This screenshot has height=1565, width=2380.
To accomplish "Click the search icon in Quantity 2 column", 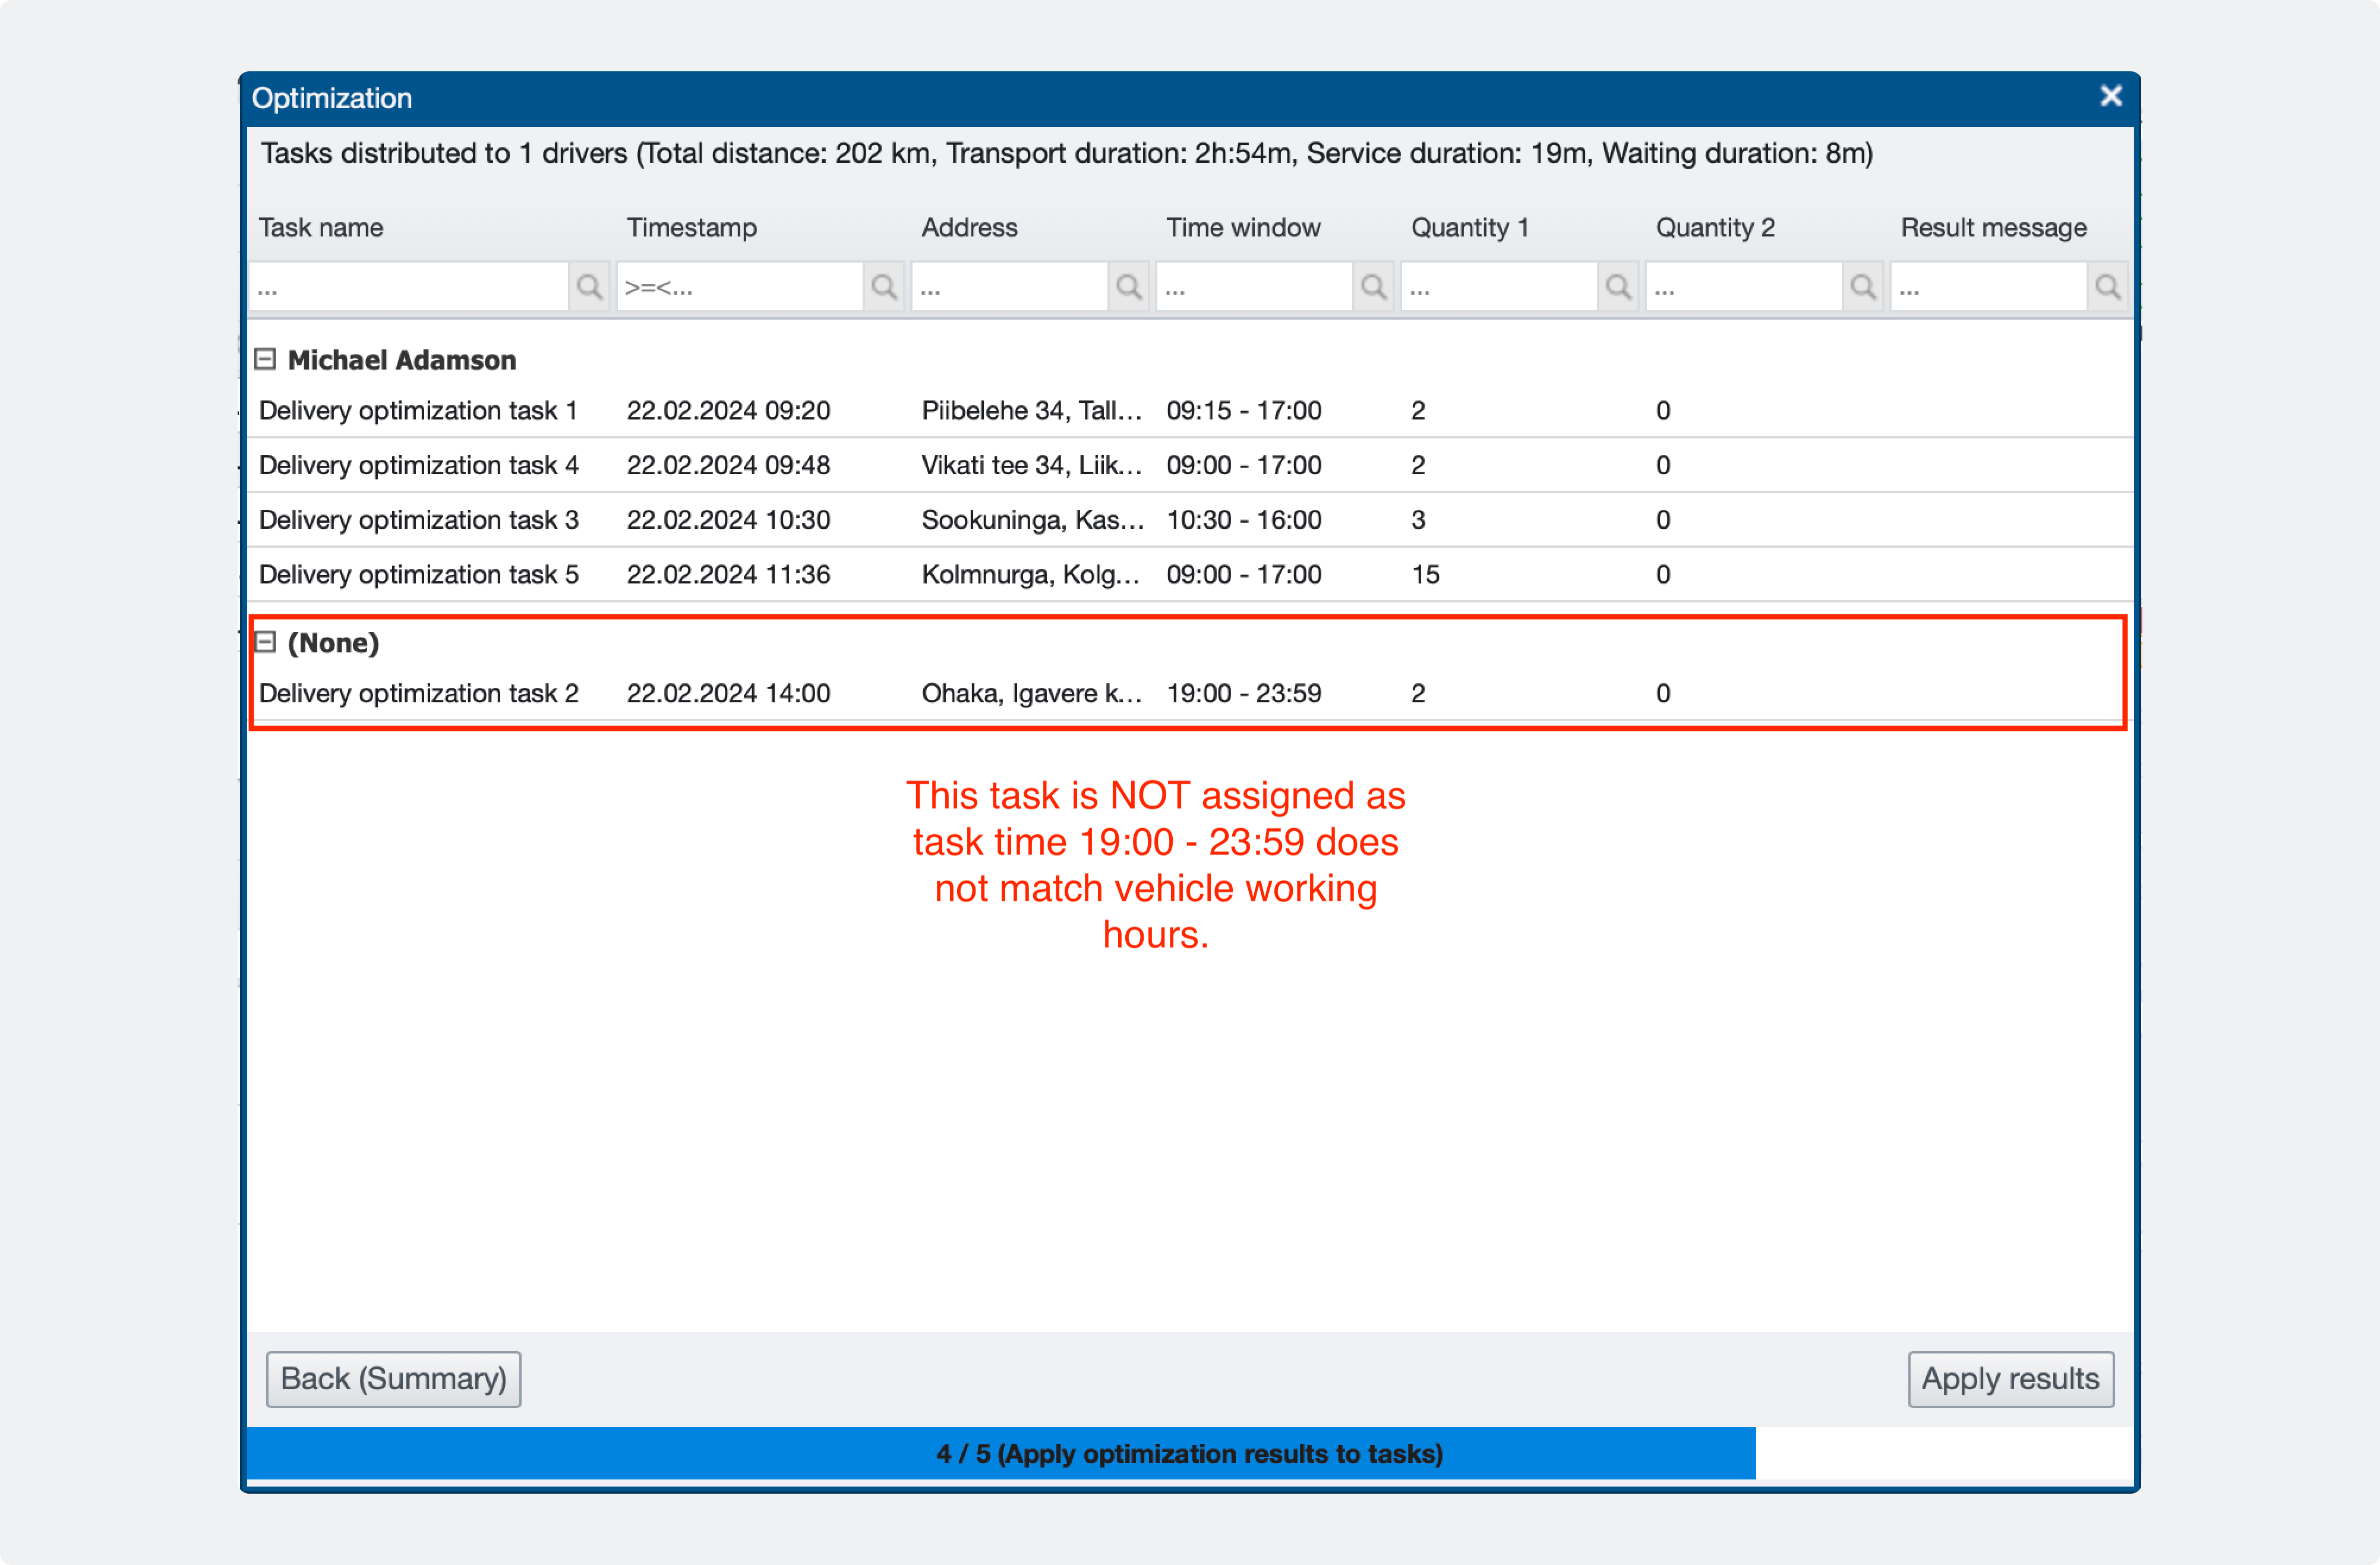I will 1863,287.
